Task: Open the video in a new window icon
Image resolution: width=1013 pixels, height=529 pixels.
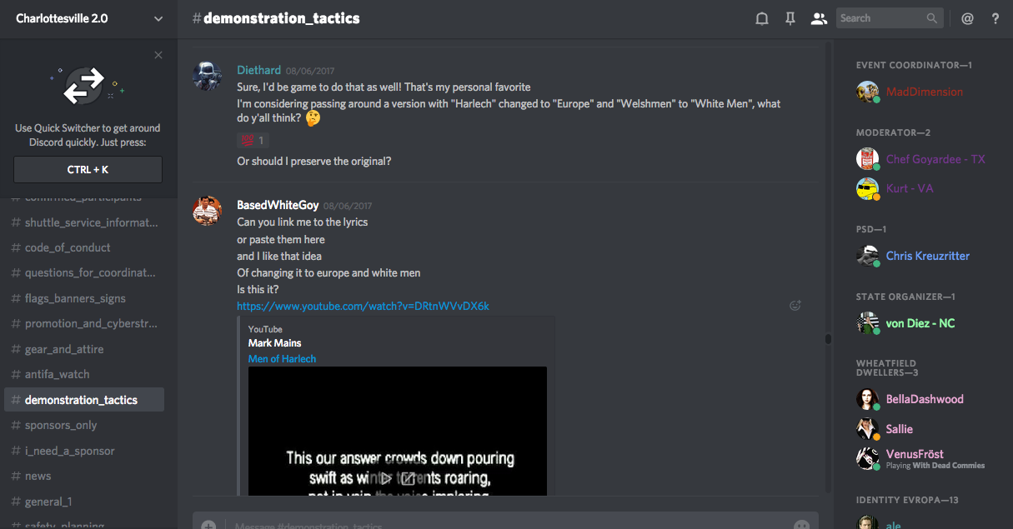Action: pos(409,478)
